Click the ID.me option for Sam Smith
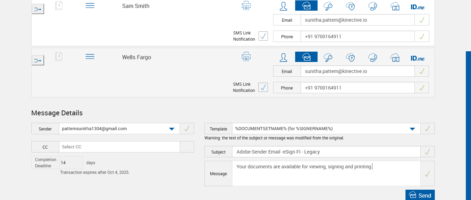This screenshot has height=200, width=471. (417, 7)
